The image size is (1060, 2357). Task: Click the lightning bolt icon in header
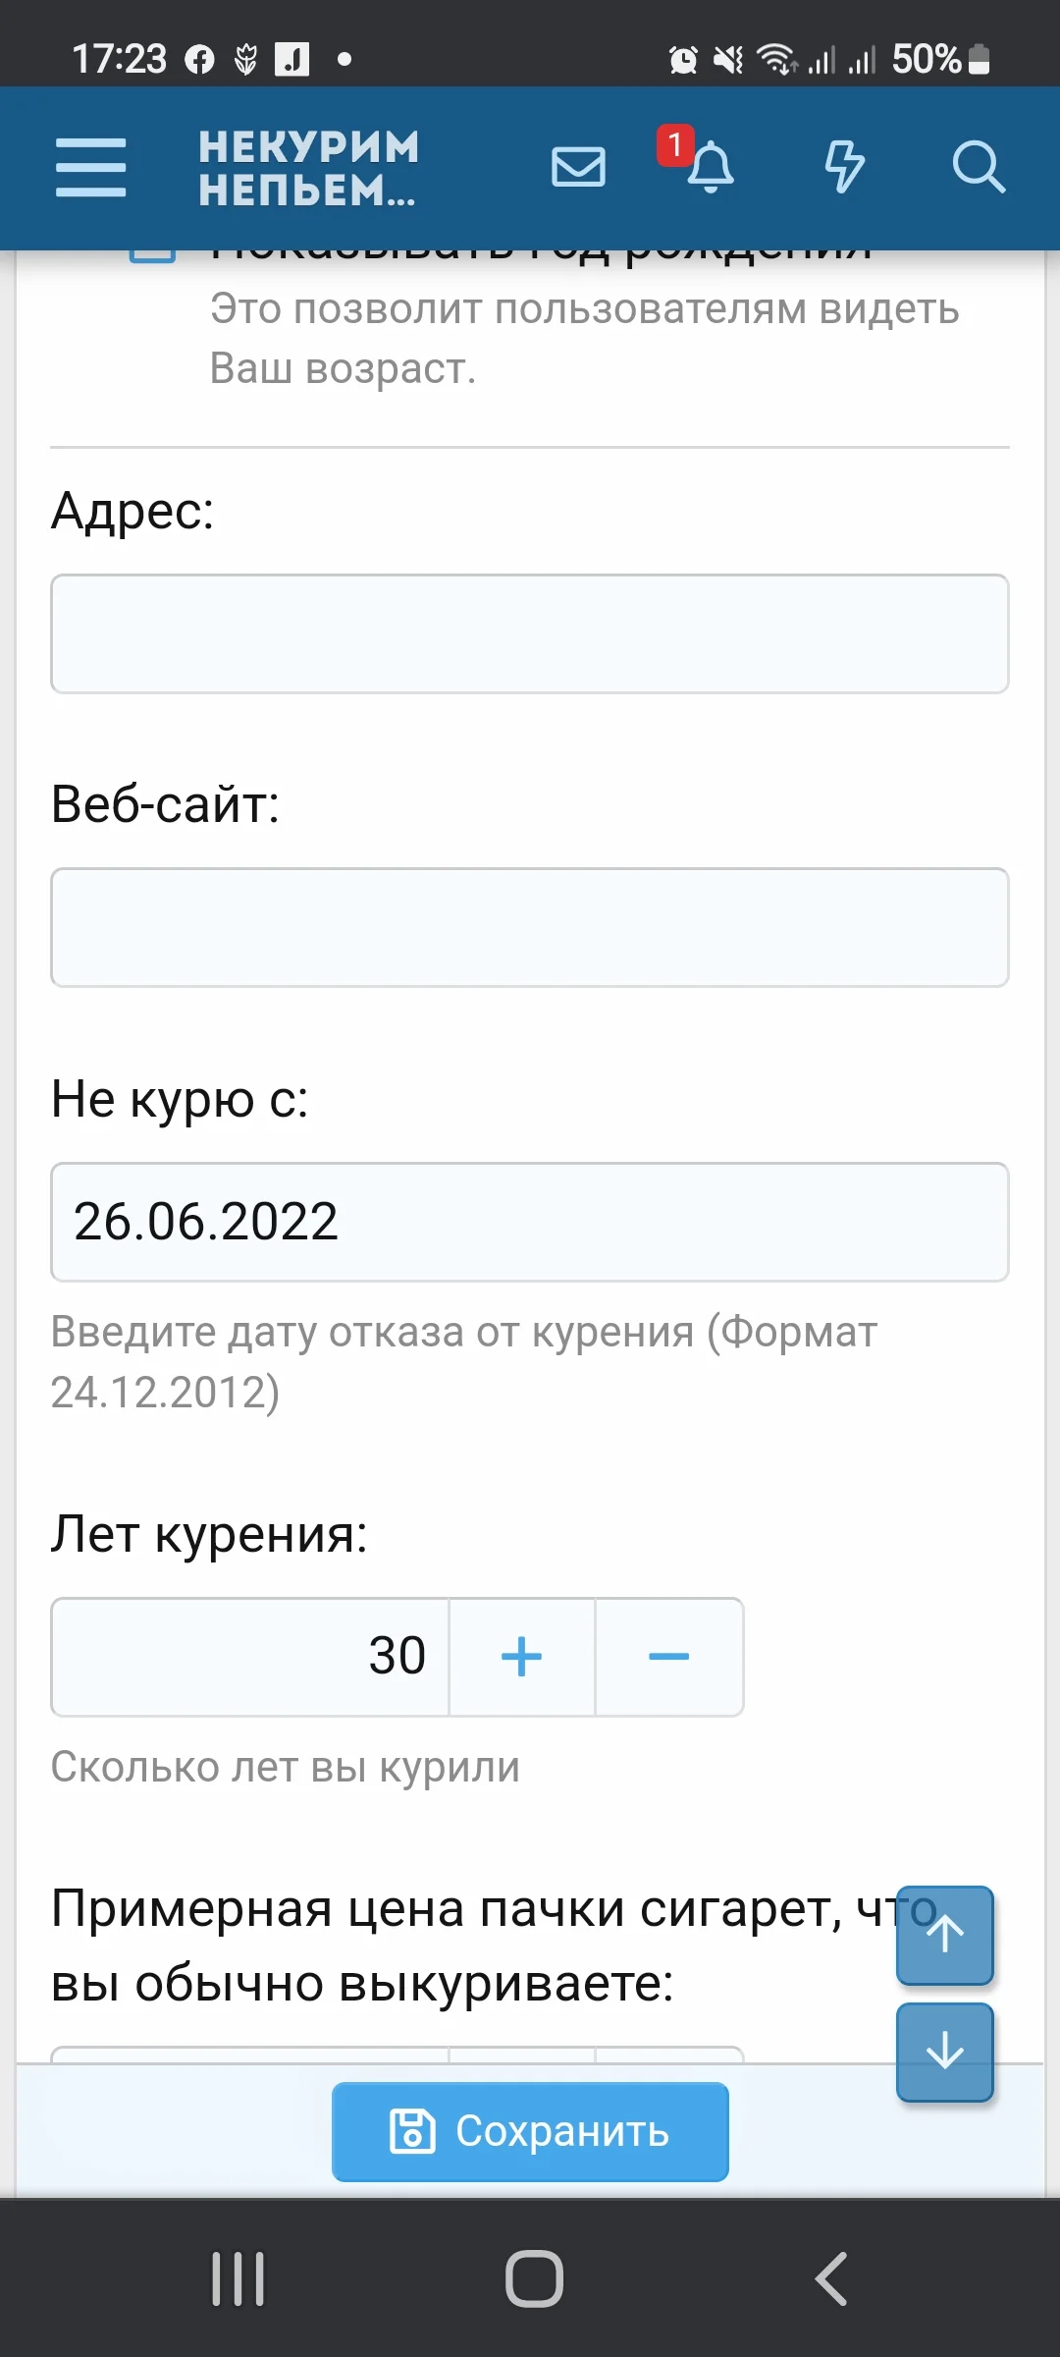[x=843, y=167]
